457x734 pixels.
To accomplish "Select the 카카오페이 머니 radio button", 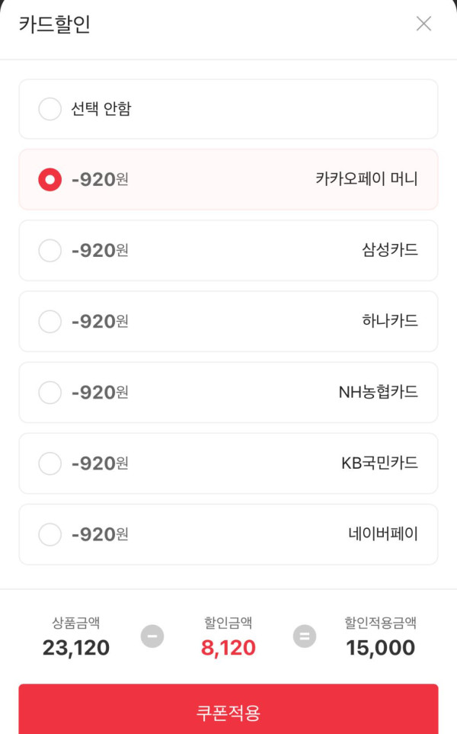I will click(50, 180).
